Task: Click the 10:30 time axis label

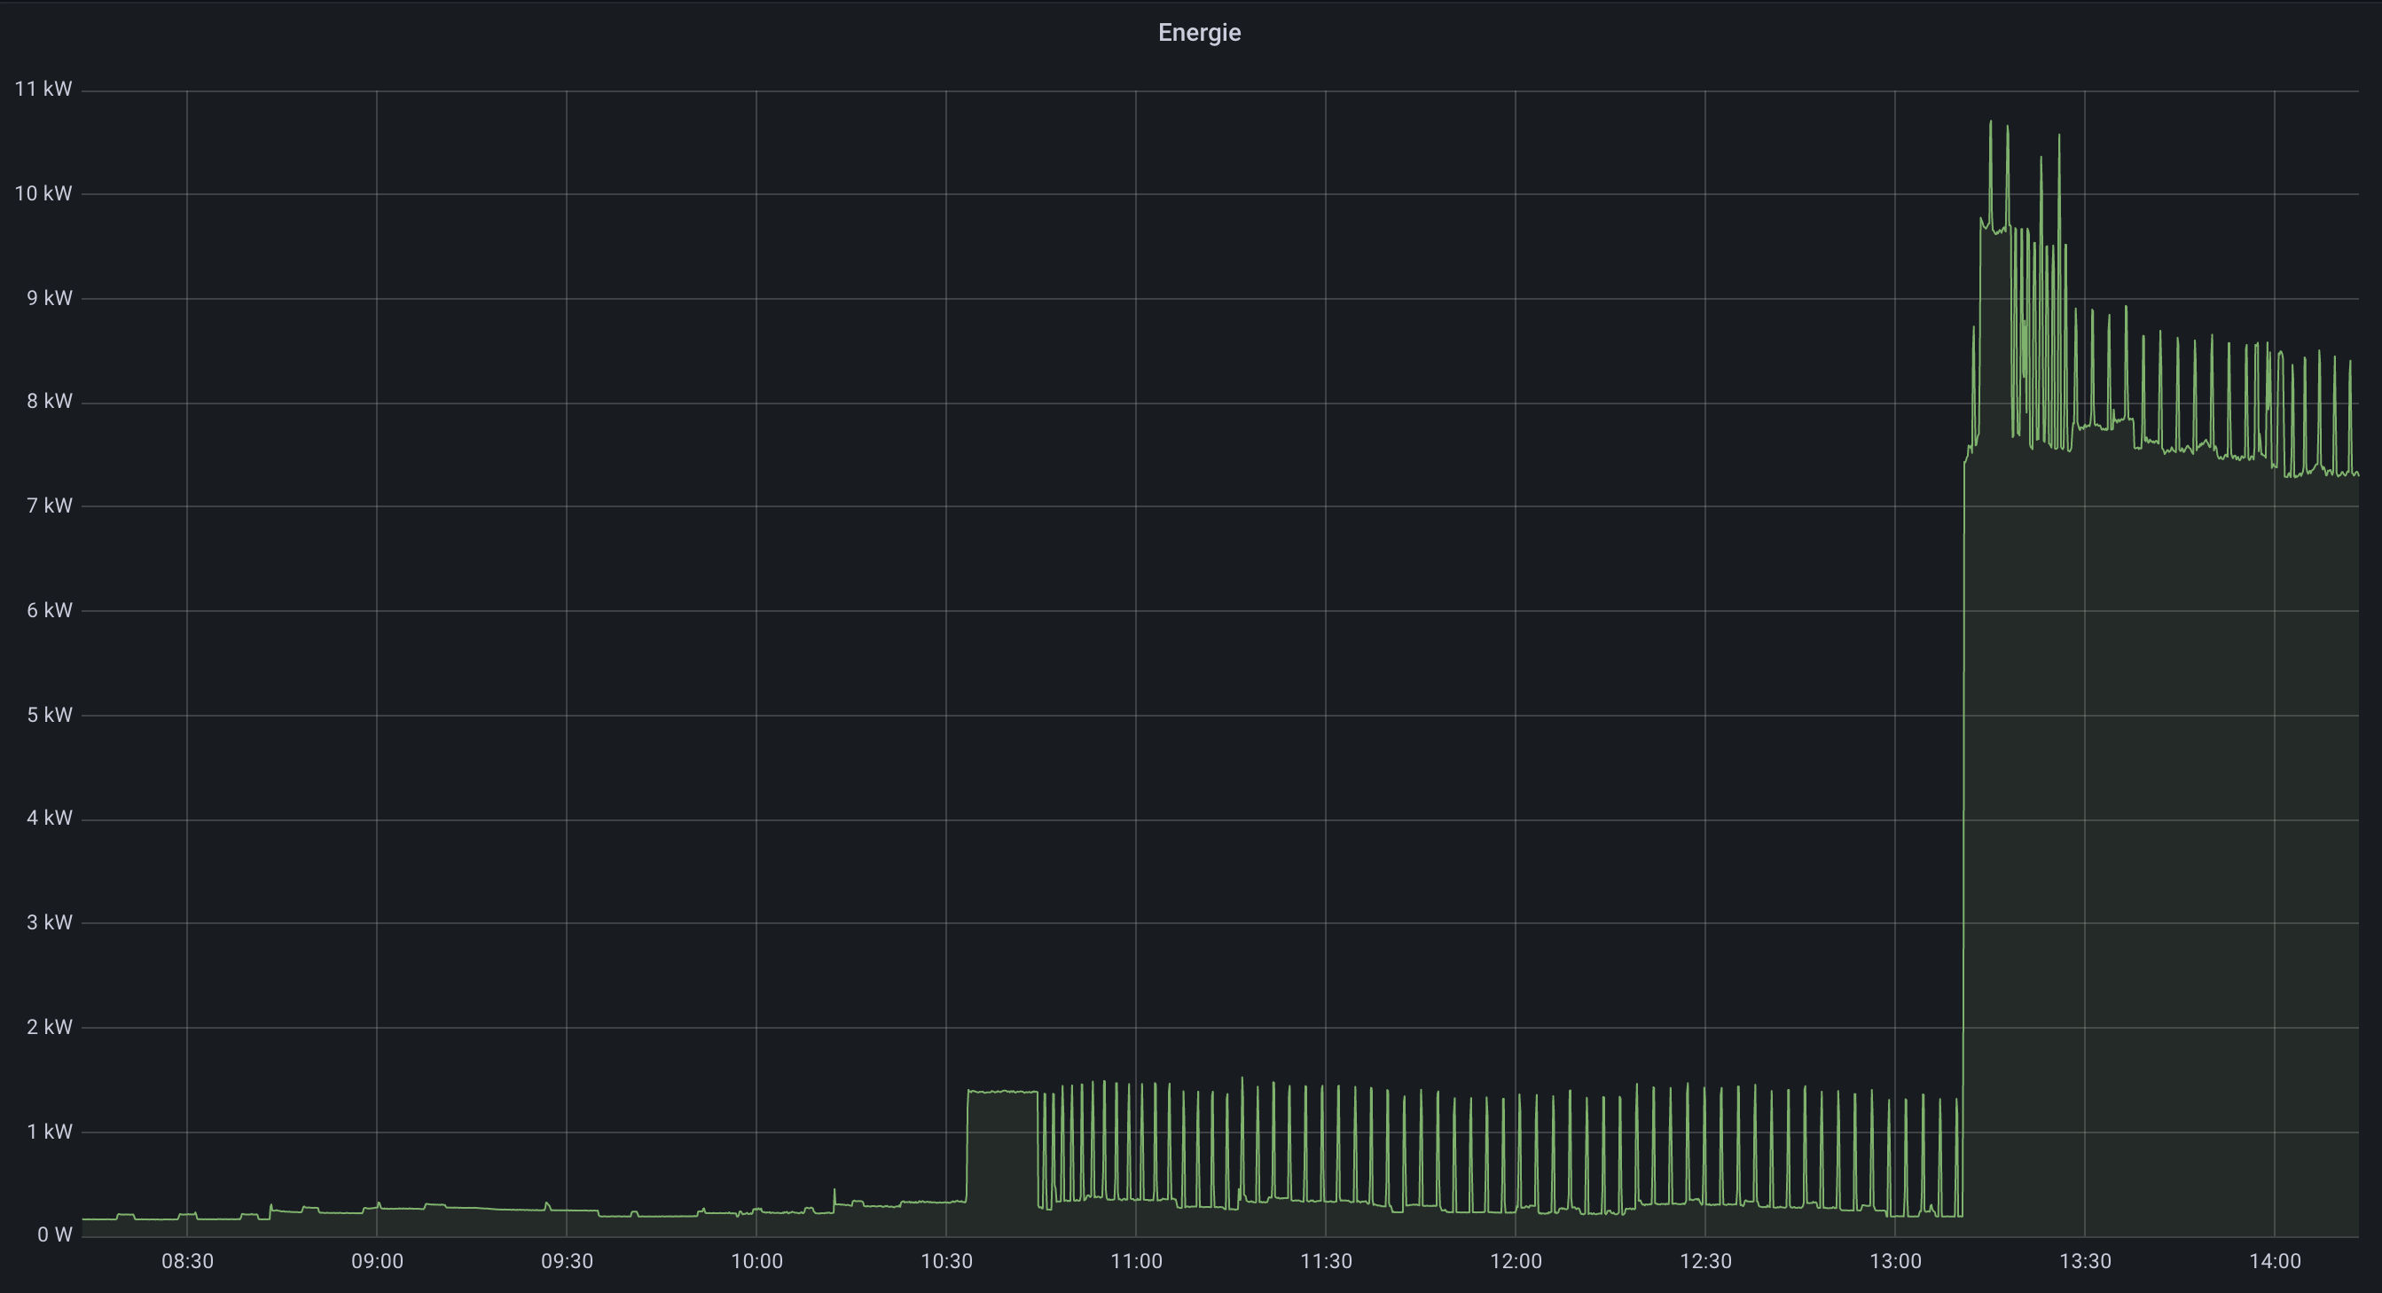Action: point(946,1262)
